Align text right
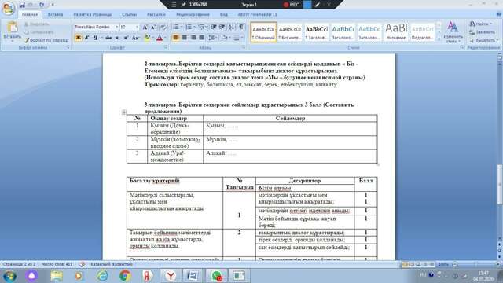This screenshot has height=283, width=503. (193, 38)
